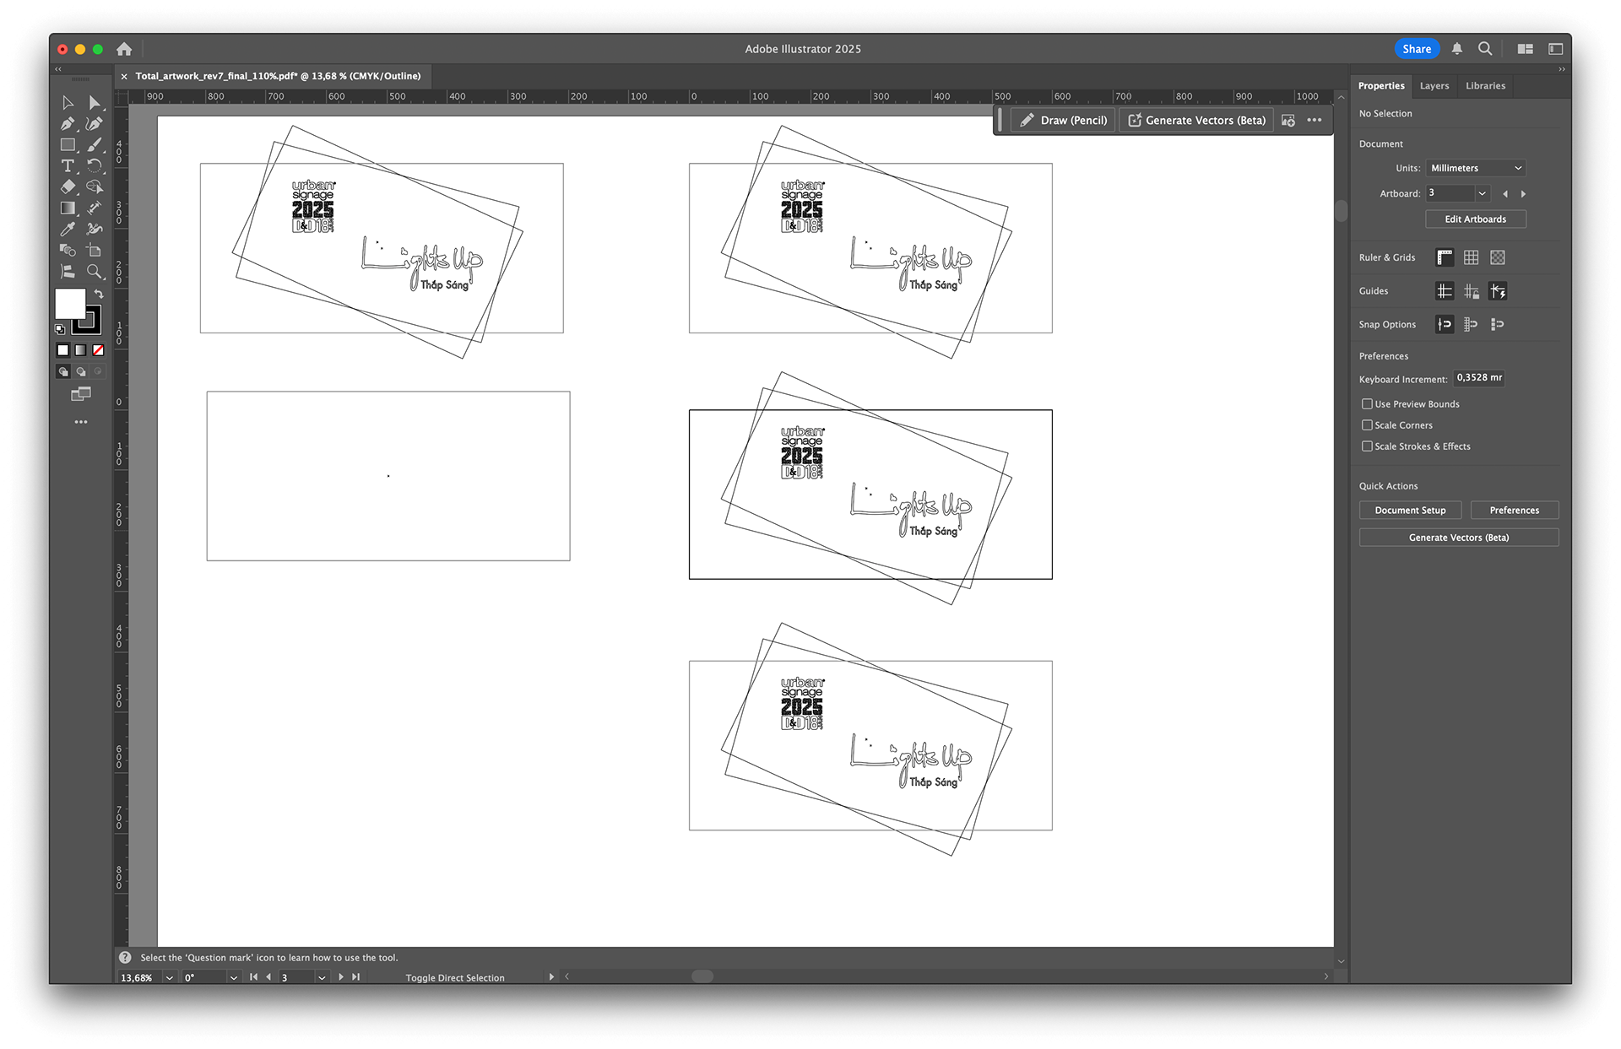
Task: Toggle Snap to Pixel option
Action: pos(1498,324)
